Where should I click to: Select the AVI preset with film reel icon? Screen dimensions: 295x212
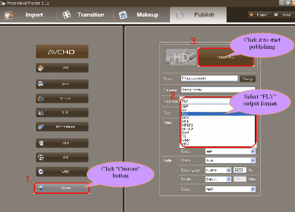[x=62, y=157]
